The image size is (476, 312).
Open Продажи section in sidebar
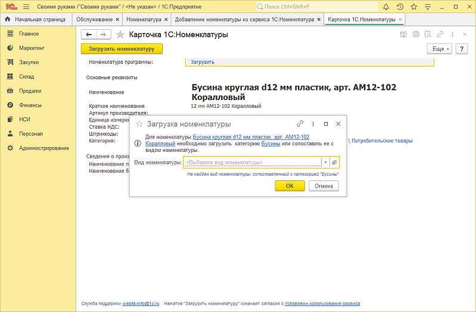(30, 91)
